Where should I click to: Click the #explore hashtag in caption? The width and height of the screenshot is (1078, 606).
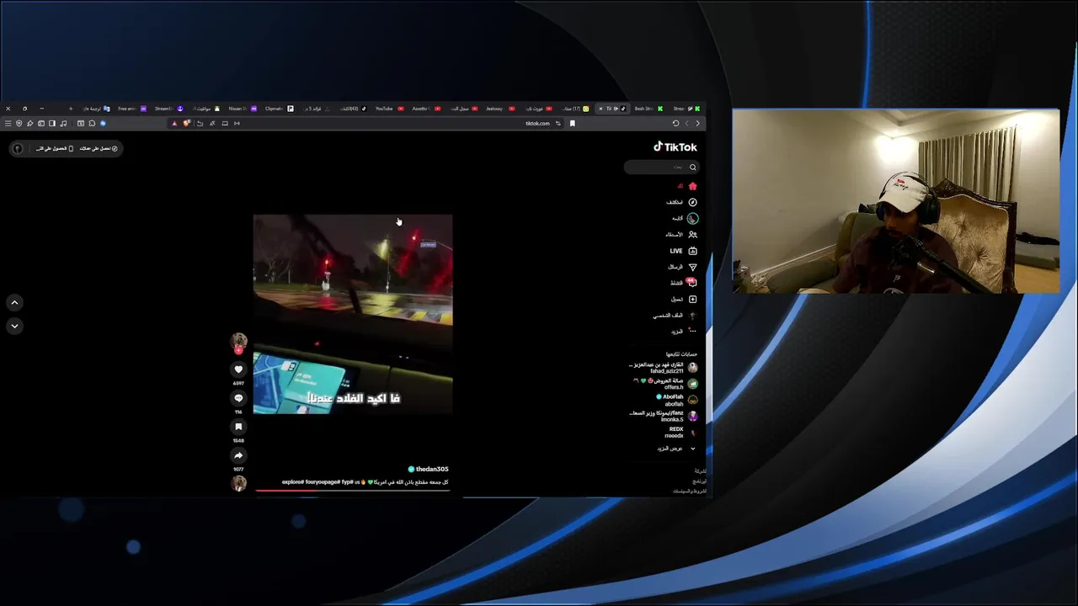click(x=293, y=482)
